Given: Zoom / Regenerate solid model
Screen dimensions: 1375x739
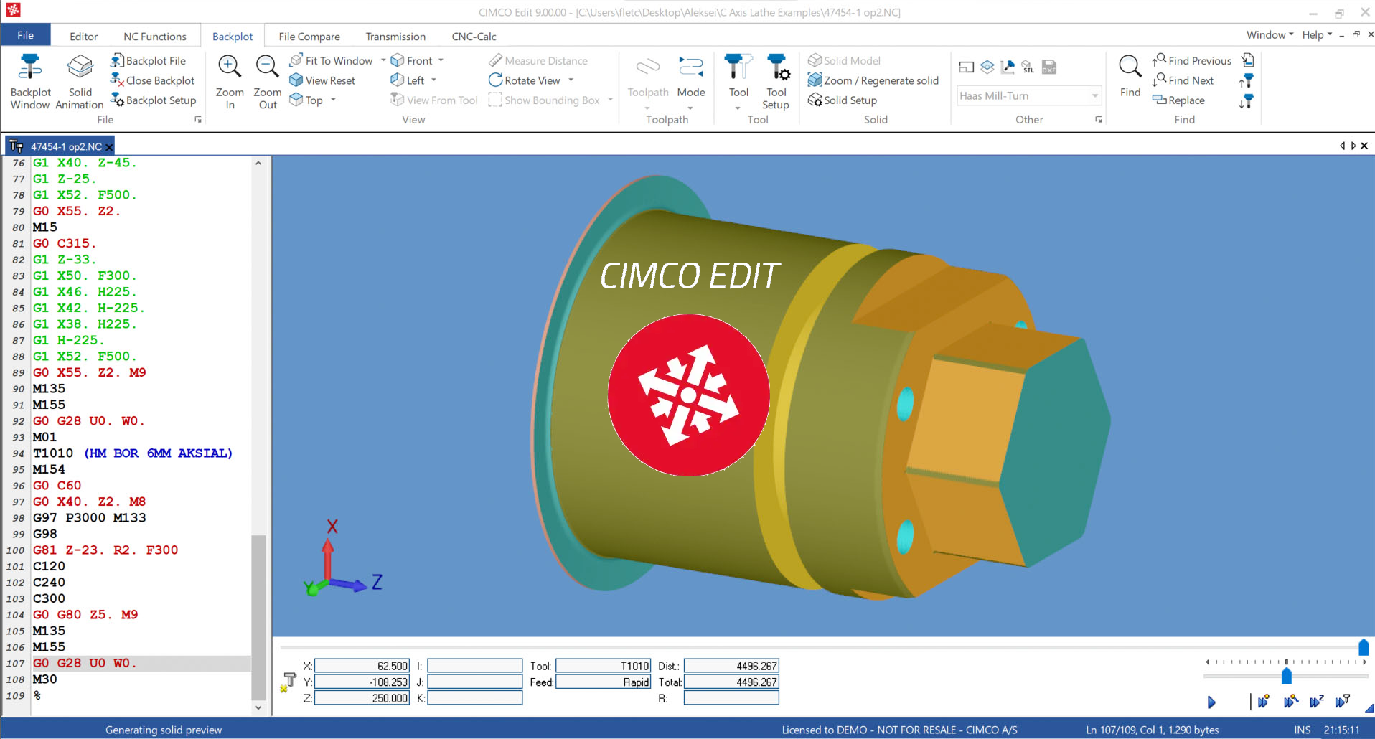Looking at the screenshot, I should [x=873, y=80].
